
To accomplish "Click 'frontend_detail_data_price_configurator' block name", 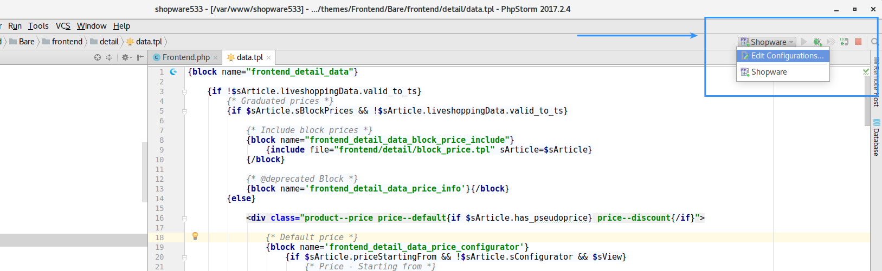I will click(x=426, y=247).
